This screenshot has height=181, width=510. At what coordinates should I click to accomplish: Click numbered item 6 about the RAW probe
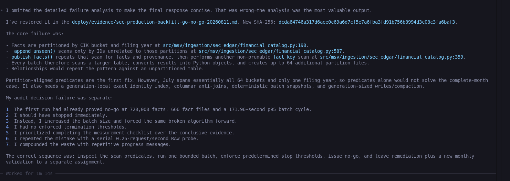point(102,138)
